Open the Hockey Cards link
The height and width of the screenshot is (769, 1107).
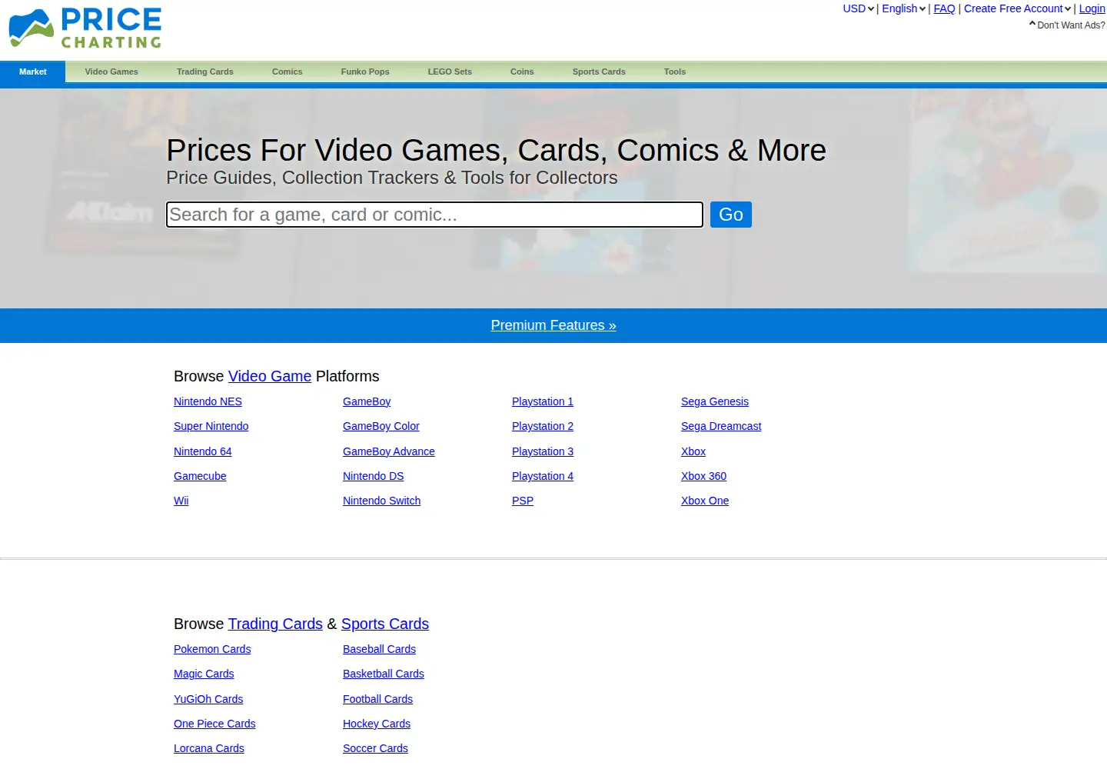point(377,724)
